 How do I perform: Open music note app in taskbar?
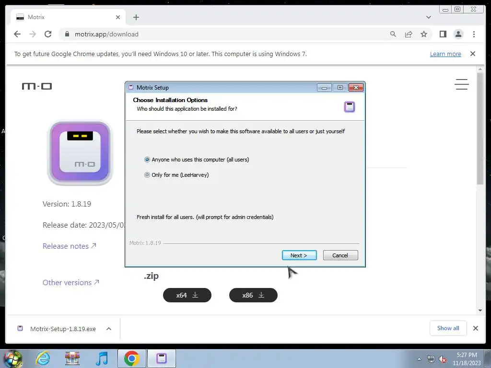point(102,358)
